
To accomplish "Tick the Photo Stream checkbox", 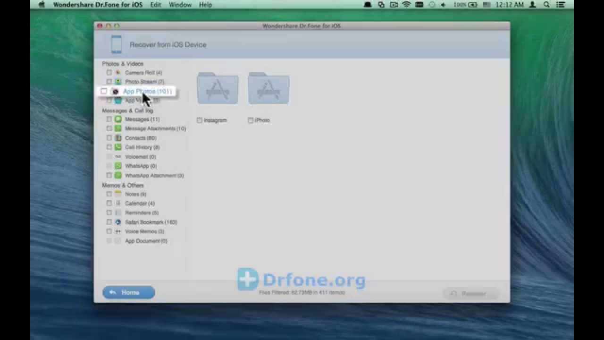I will [109, 82].
